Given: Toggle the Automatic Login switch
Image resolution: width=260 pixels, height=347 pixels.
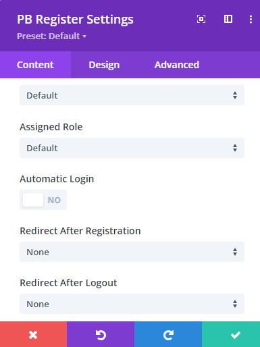Looking at the screenshot, I should pyautogui.click(x=43, y=200).
